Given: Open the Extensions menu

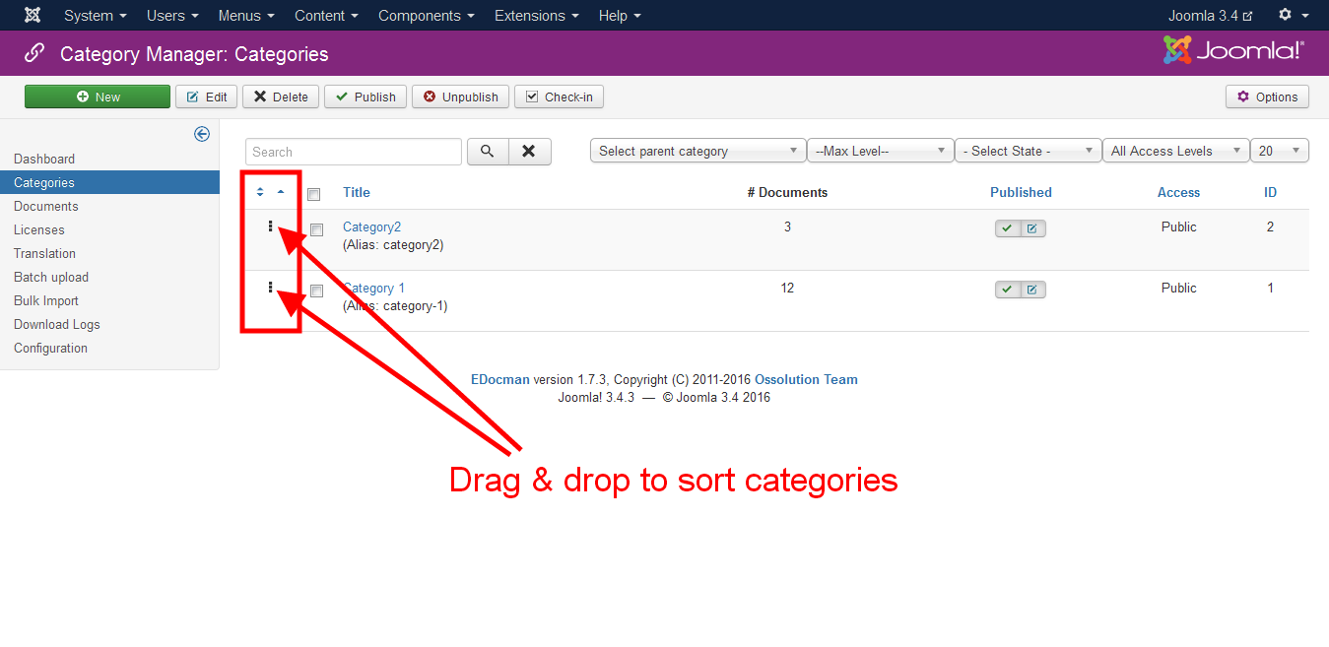Looking at the screenshot, I should pyautogui.click(x=536, y=16).
